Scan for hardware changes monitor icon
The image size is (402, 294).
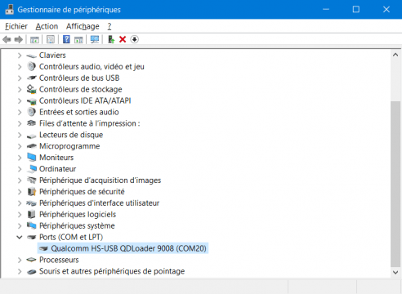click(x=95, y=40)
